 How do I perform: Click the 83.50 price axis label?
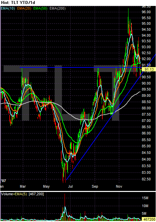coord(146,166)
